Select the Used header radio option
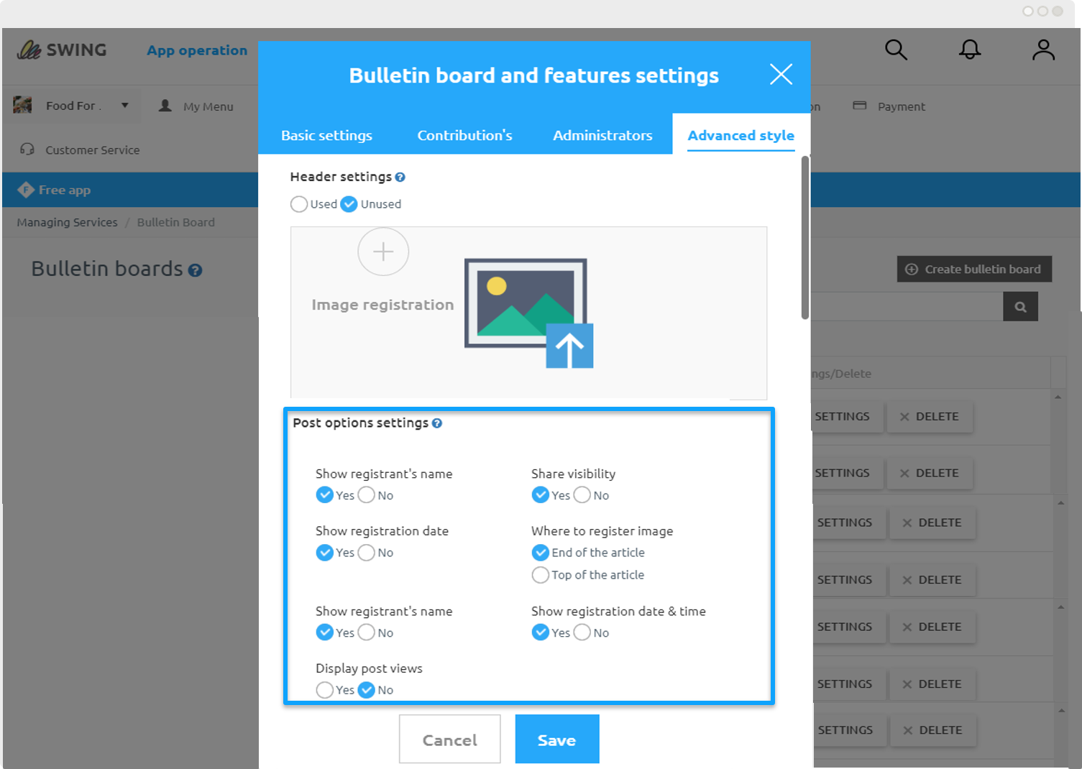 (299, 204)
